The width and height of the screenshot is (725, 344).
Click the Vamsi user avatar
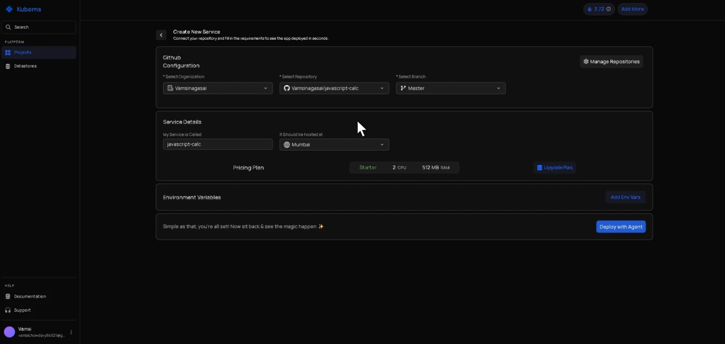(x=10, y=332)
